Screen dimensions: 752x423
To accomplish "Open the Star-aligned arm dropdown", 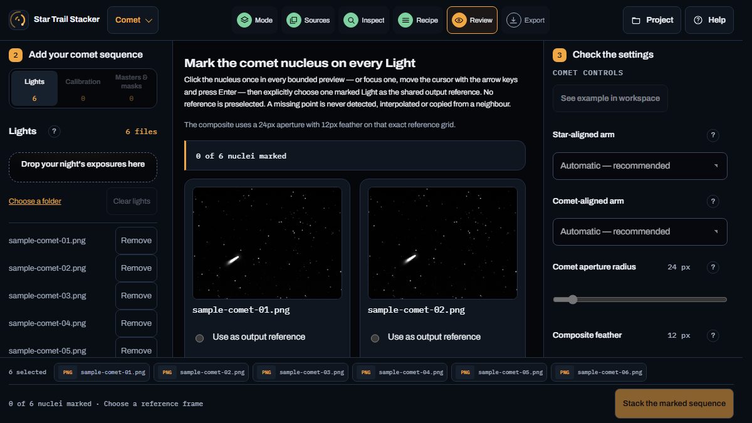I will [640, 166].
